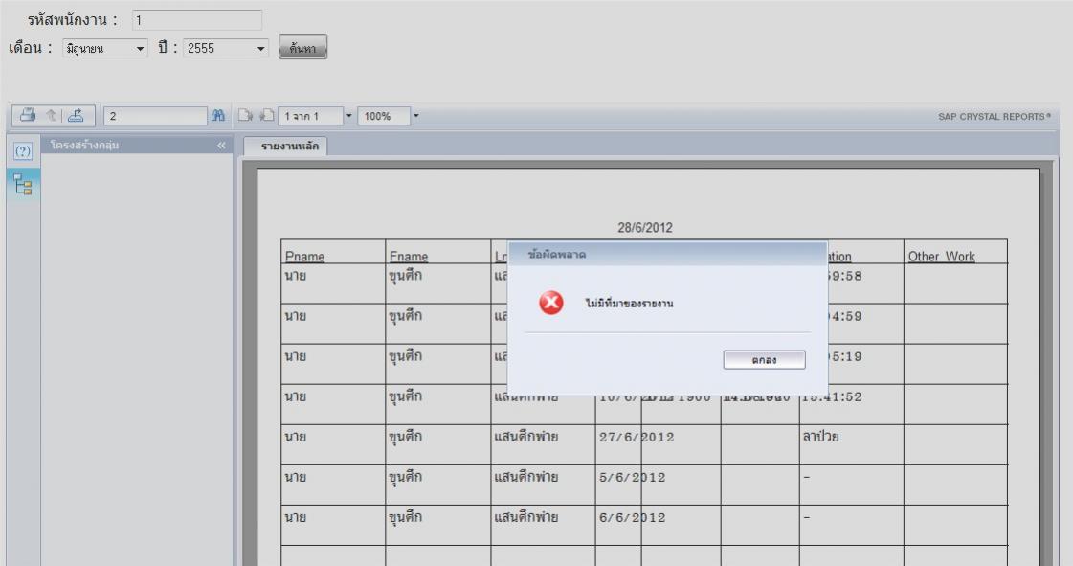The image size is (1073, 566).
Task: Click the SAP CRYSTAL REPORTS logo text
Action: pyautogui.click(x=994, y=116)
